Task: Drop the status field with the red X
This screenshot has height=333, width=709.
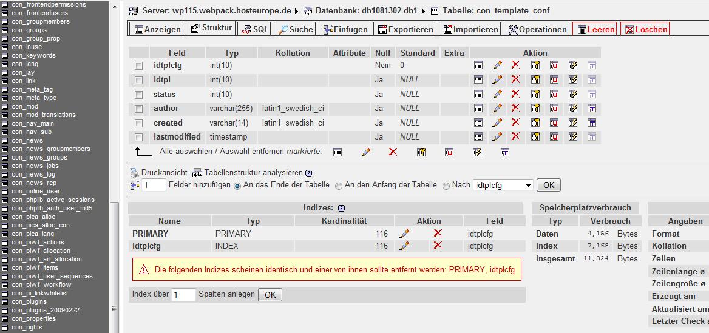Action: (515, 94)
